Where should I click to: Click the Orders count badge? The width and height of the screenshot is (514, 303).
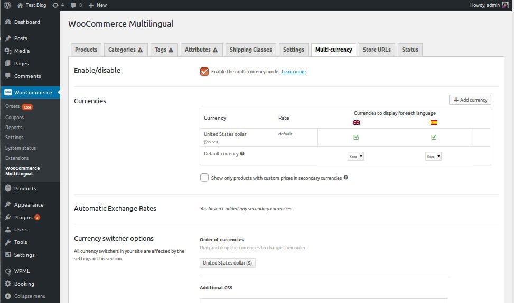click(27, 107)
